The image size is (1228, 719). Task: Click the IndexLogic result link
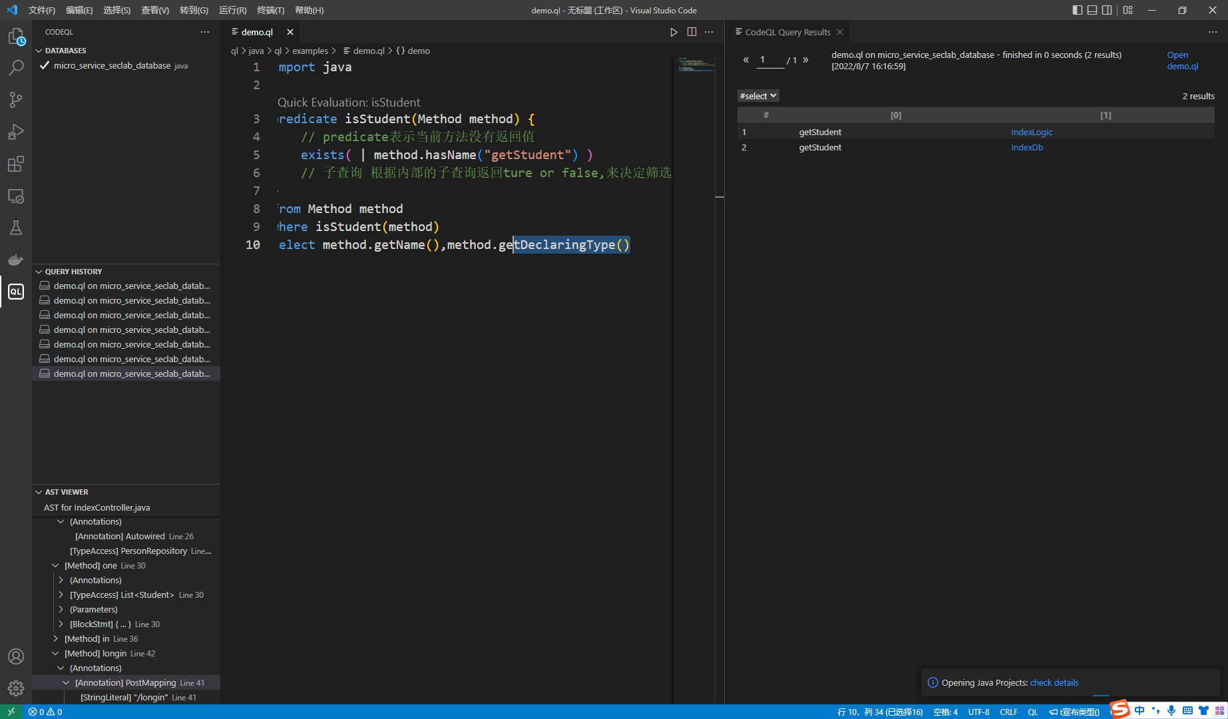coord(1032,132)
